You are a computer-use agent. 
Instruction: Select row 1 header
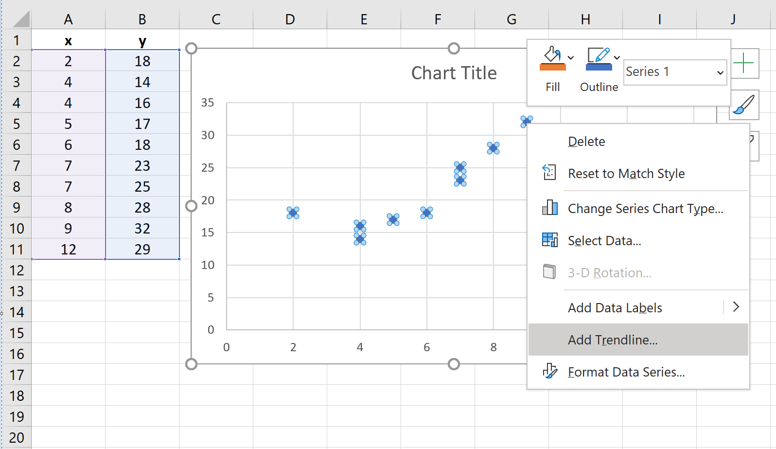click(x=17, y=40)
